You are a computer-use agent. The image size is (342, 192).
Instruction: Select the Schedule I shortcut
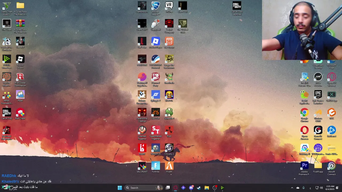coord(169,114)
